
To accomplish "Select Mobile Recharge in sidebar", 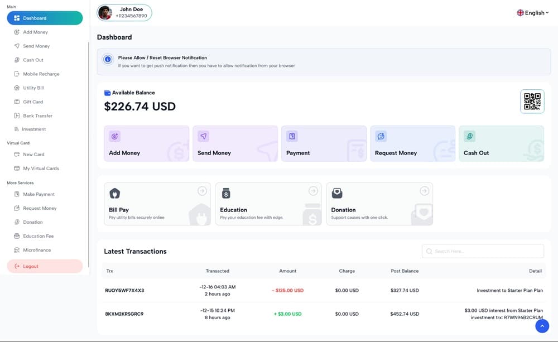I will tap(41, 74).
